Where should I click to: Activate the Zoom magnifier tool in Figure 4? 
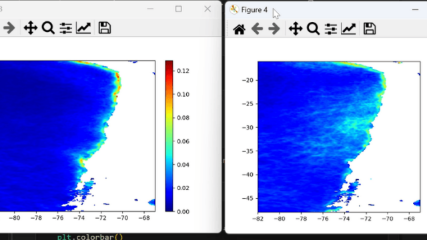[x=313, y=29]
